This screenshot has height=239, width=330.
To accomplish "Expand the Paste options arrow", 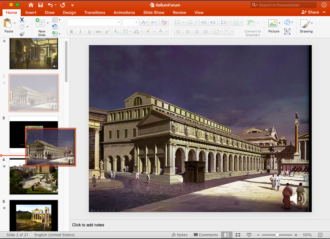I will (x=15, y=23).
